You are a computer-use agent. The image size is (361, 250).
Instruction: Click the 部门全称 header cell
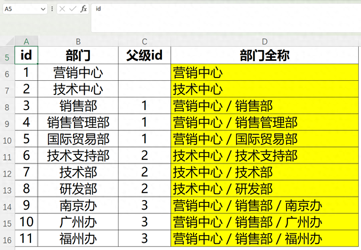click(x=264, y=55)
